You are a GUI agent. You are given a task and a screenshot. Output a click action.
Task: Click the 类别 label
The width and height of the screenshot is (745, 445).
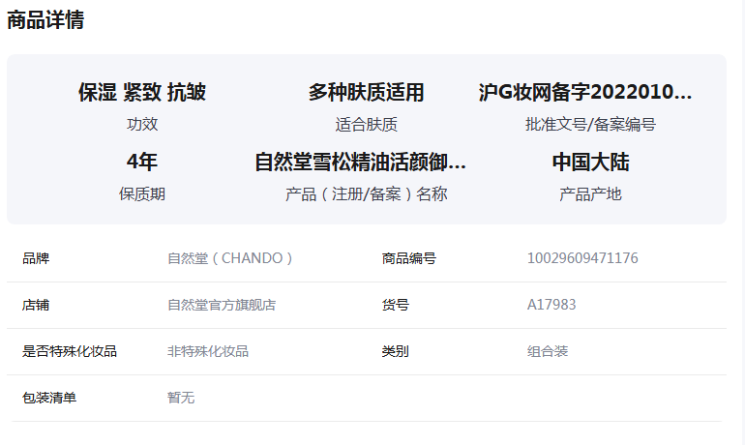[x=395, y=351]
